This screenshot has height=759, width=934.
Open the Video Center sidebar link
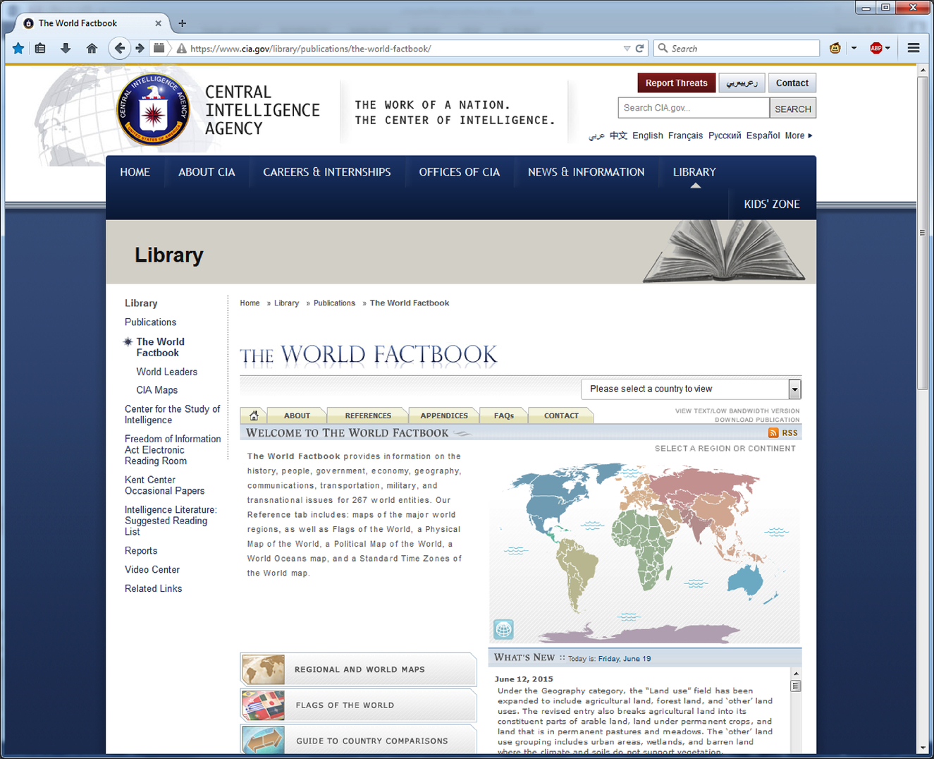coord(152,570)
